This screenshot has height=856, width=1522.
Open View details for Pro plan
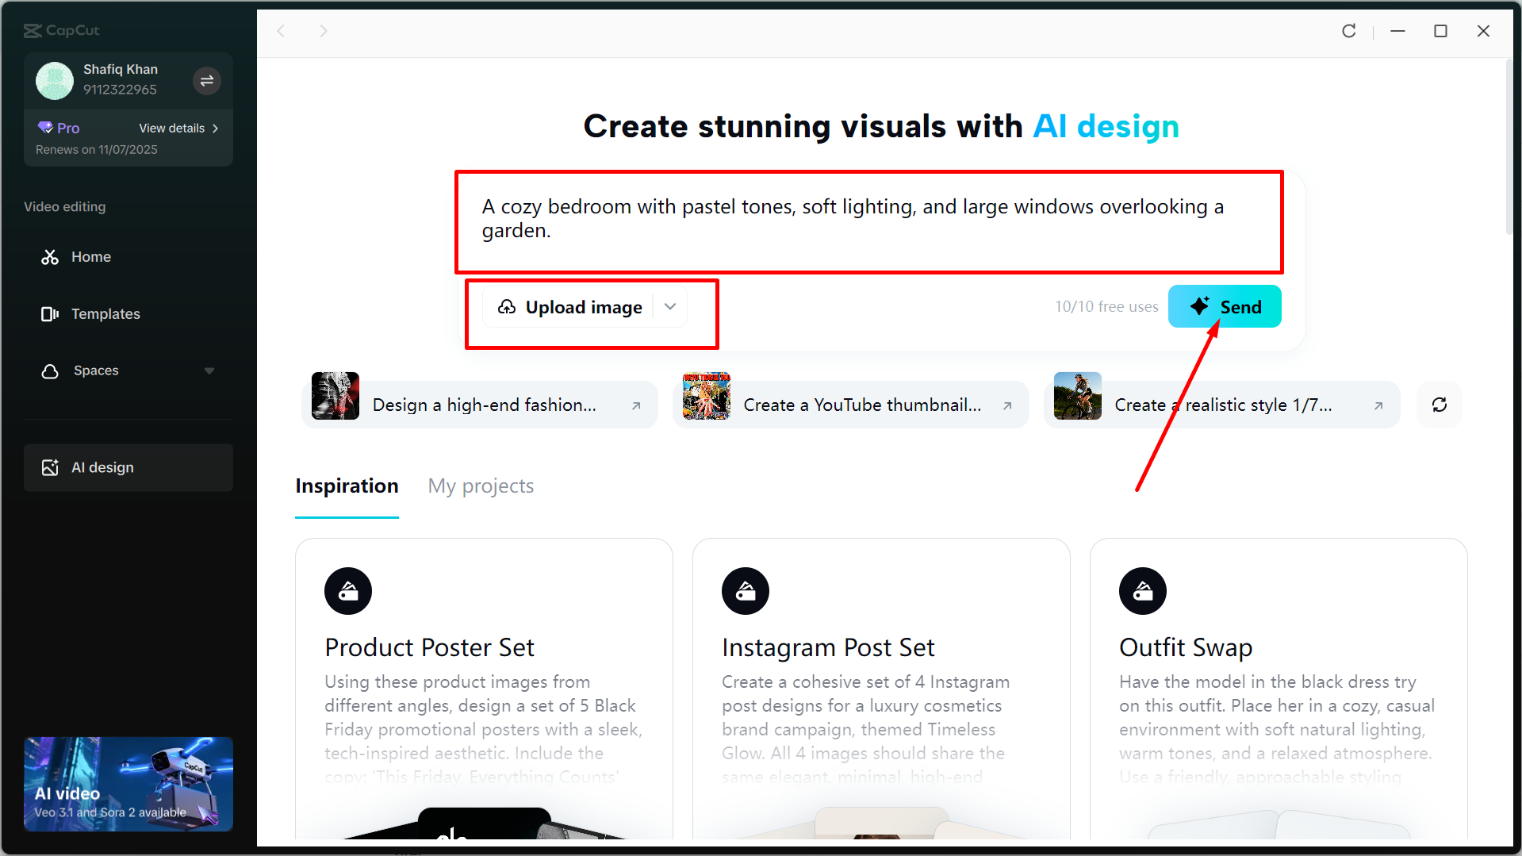point(178,128)
